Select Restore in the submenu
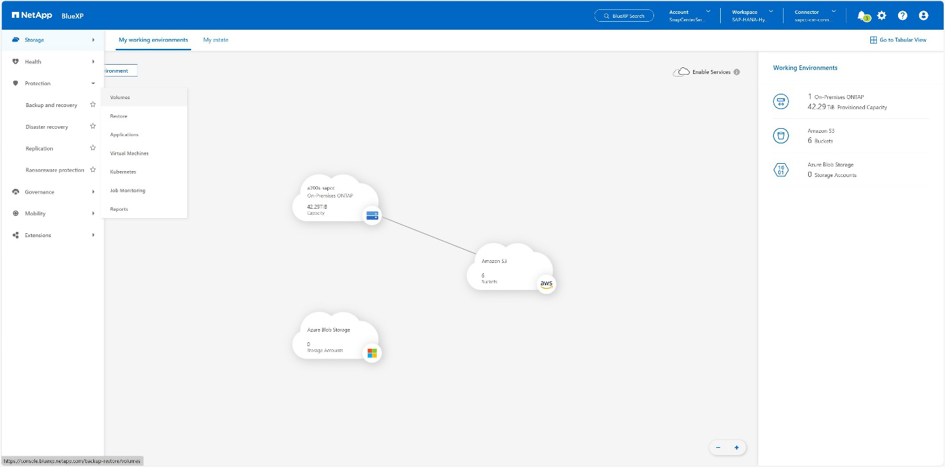 coord(144,116)
